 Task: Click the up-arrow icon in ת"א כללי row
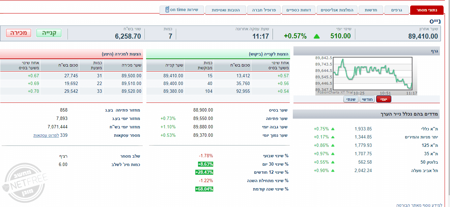click(333, 129)
